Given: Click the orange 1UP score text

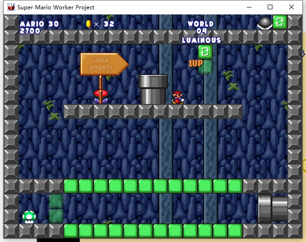Looking at the screenshot, I should (x=195, y=63).
